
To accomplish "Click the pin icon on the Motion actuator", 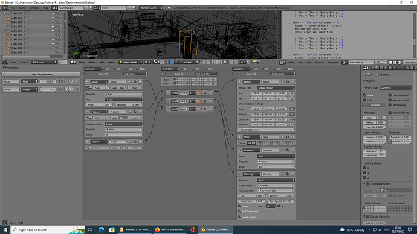I will click(282, 81).
